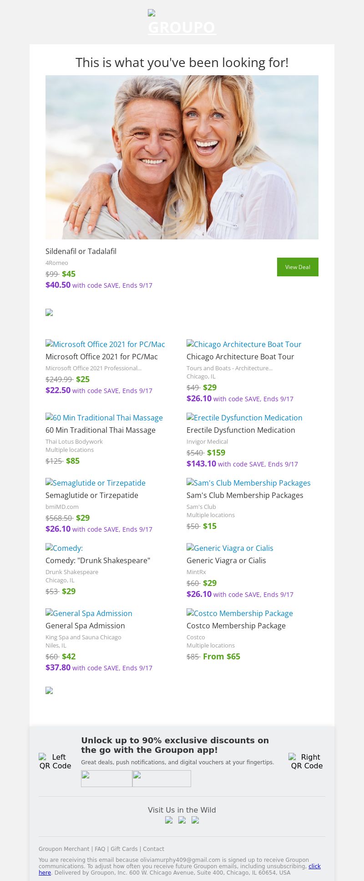The image size is (364, 881).
Task: Click the Groupon logo at top
Action: click(x=182, y=24)
